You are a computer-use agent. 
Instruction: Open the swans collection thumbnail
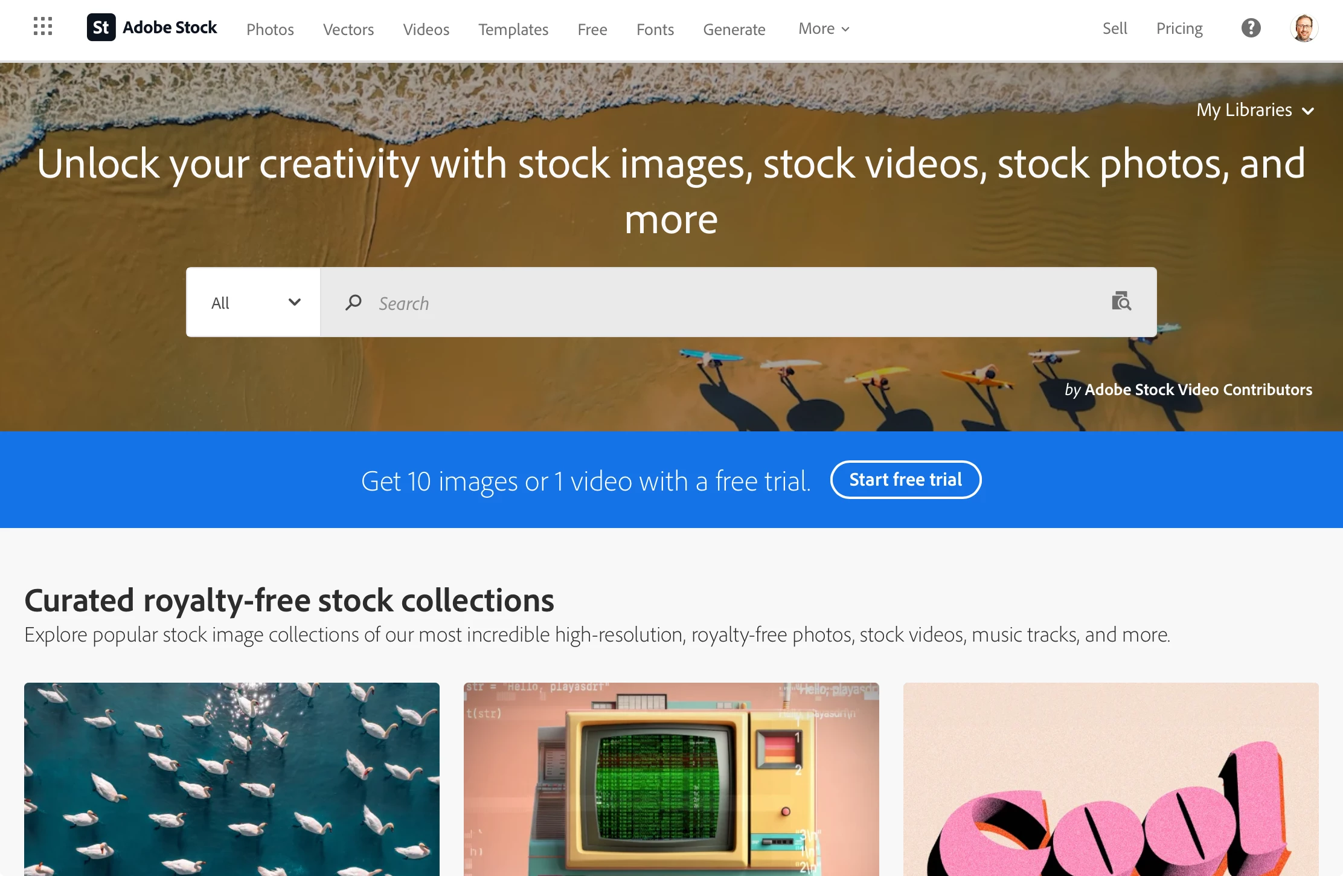click(x=232, y=779)
